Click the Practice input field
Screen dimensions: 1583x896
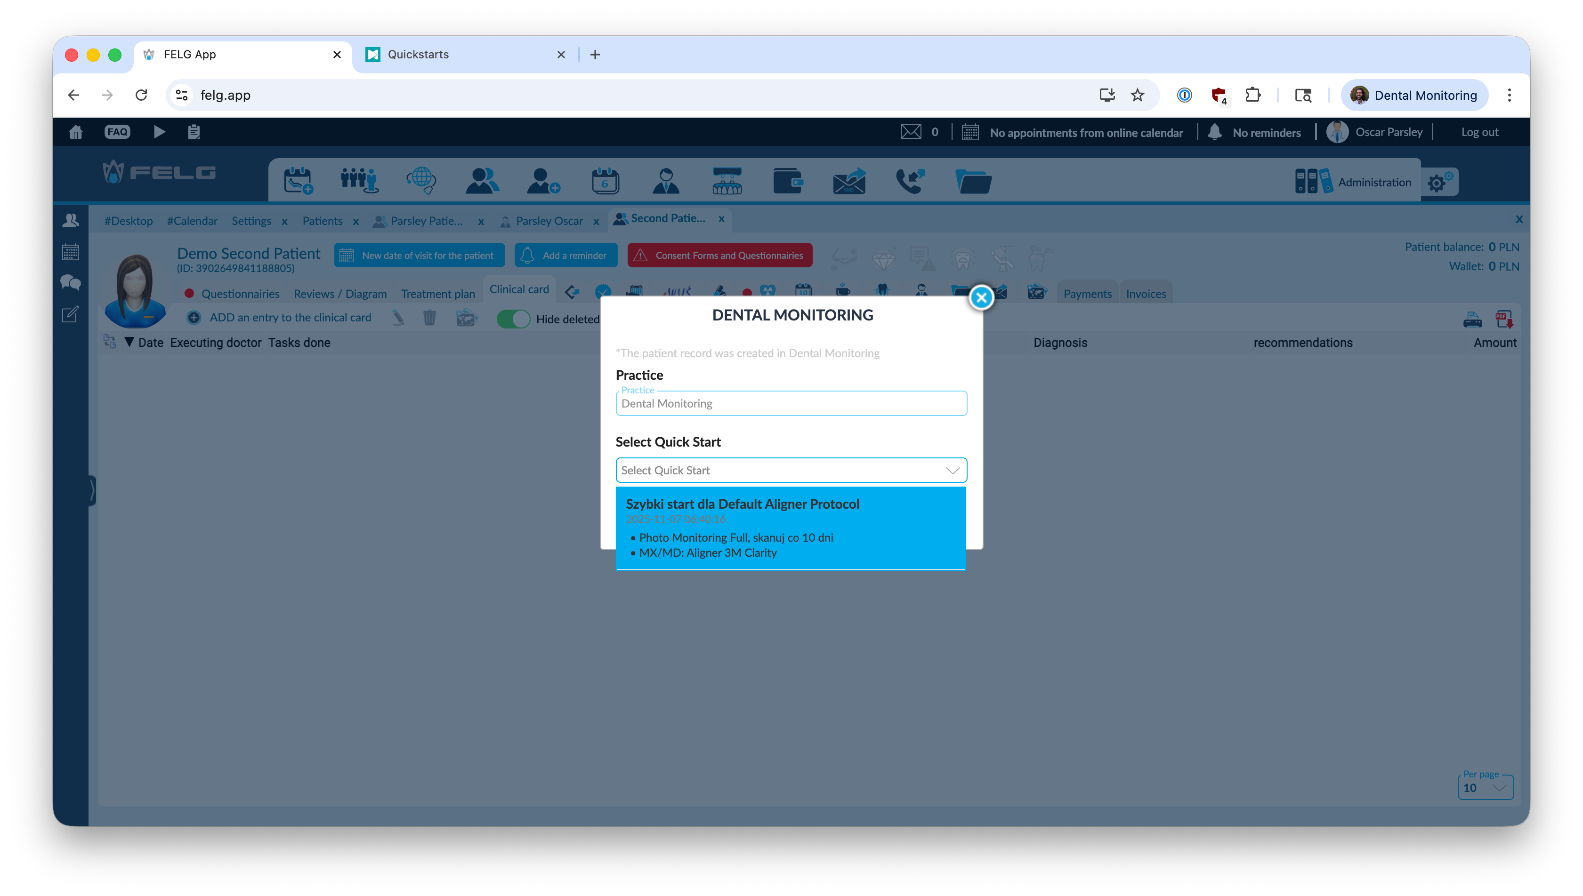click(791, 403)
